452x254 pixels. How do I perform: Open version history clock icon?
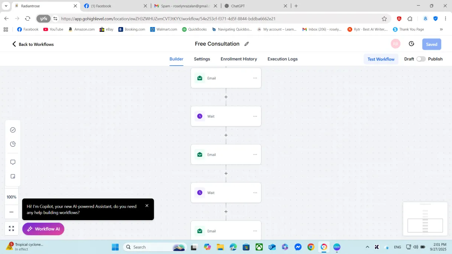[411, 44]
